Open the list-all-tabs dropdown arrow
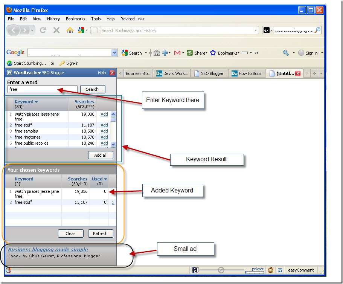This screenshot has width=343, height=284. coord(321,73)
